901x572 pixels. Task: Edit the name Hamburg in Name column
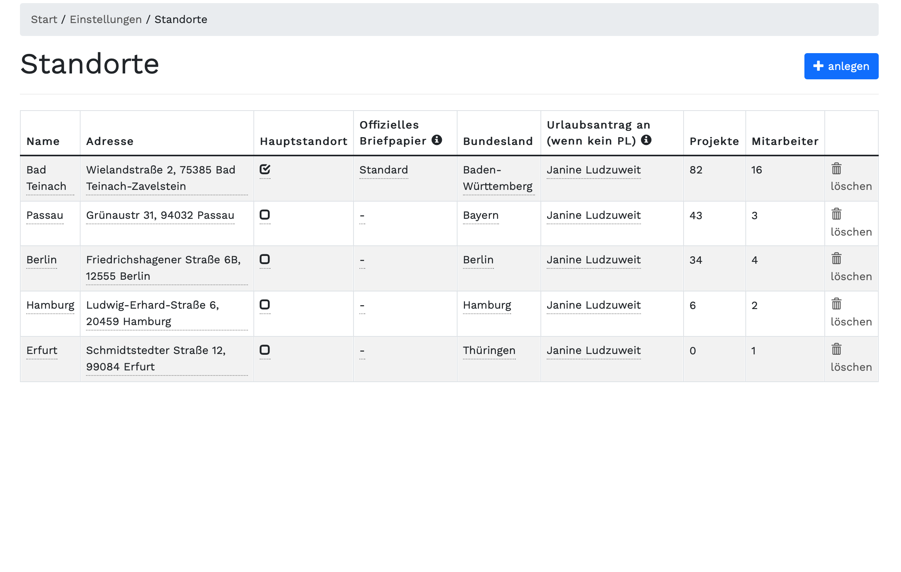click(50, 305)
